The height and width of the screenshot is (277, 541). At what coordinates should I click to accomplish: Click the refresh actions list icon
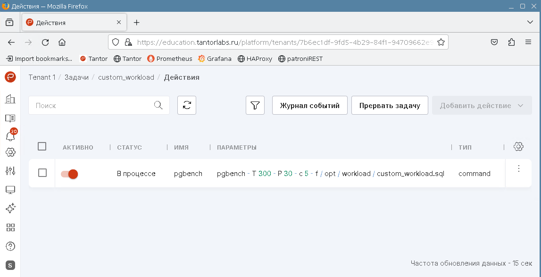pyautogui.click(x=187, y=105)
